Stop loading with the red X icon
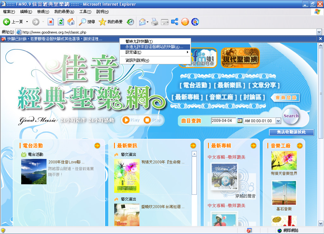Viewport: 324px width, 234px height. 51,22
